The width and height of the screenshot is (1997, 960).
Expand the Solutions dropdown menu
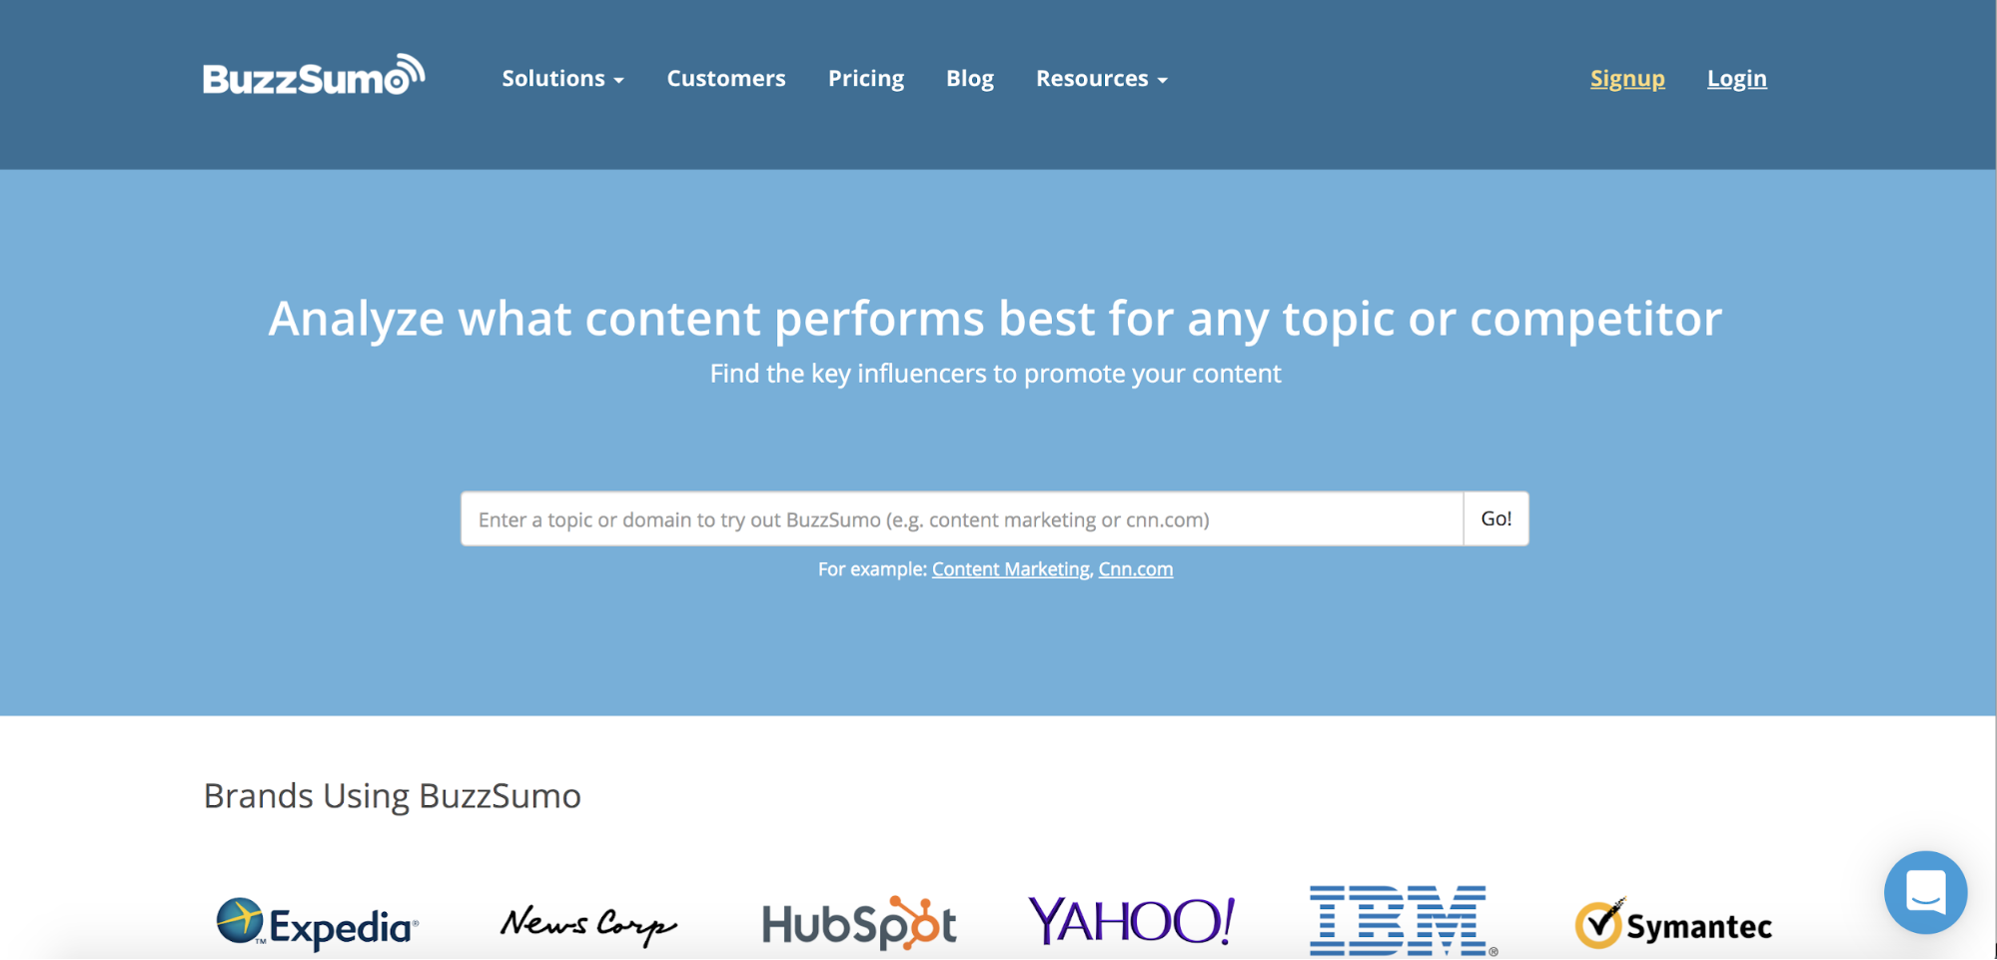click(562, 78)
